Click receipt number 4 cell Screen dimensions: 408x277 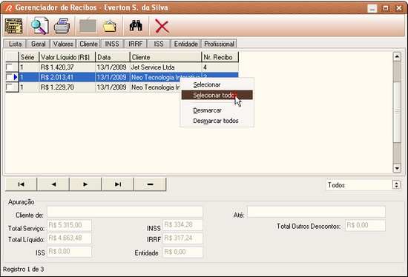(220, 67)
